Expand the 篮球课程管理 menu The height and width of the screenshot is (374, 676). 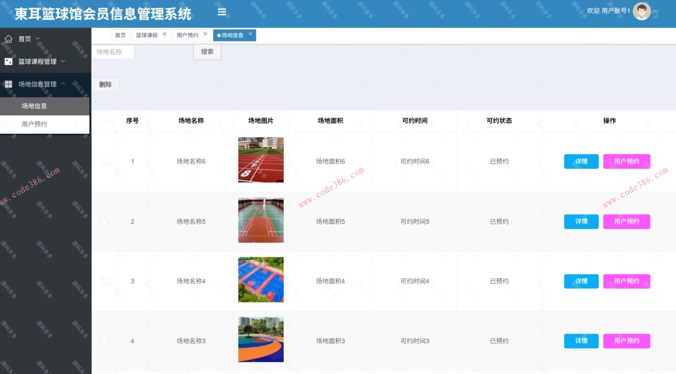(x=63, y=61)
